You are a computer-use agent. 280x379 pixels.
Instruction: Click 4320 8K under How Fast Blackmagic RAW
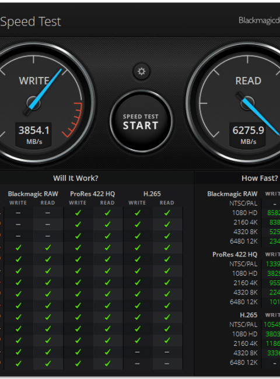tap(246, 232)
